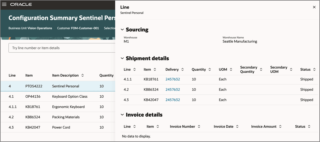Collapse the Invoice details section
The height and width of the screenshot is (142, 320).
122,115
